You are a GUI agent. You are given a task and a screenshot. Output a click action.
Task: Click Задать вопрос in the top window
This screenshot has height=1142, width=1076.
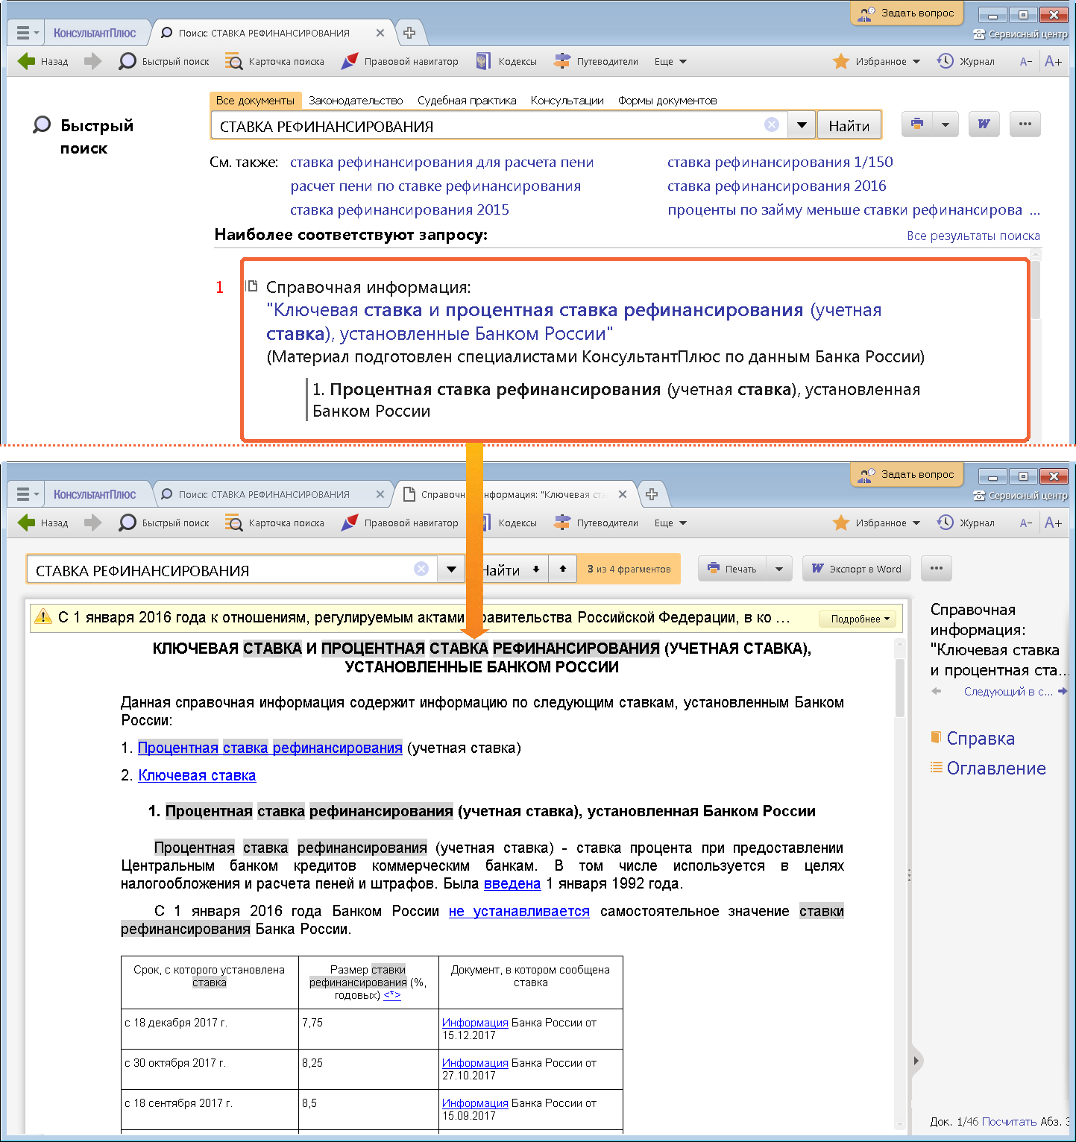[907, 13]
